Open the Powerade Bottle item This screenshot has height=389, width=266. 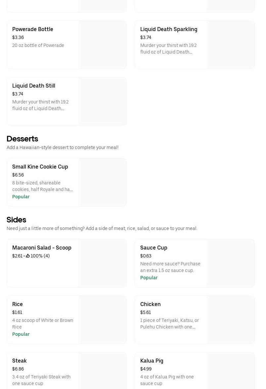tap(33, 29)
